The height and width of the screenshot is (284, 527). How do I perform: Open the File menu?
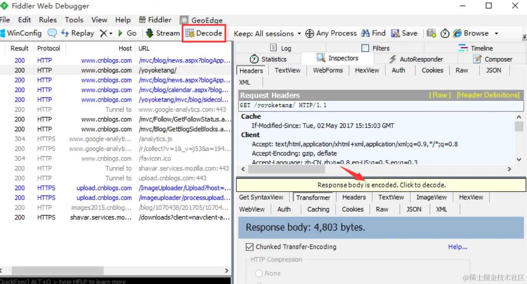point(5,20)
